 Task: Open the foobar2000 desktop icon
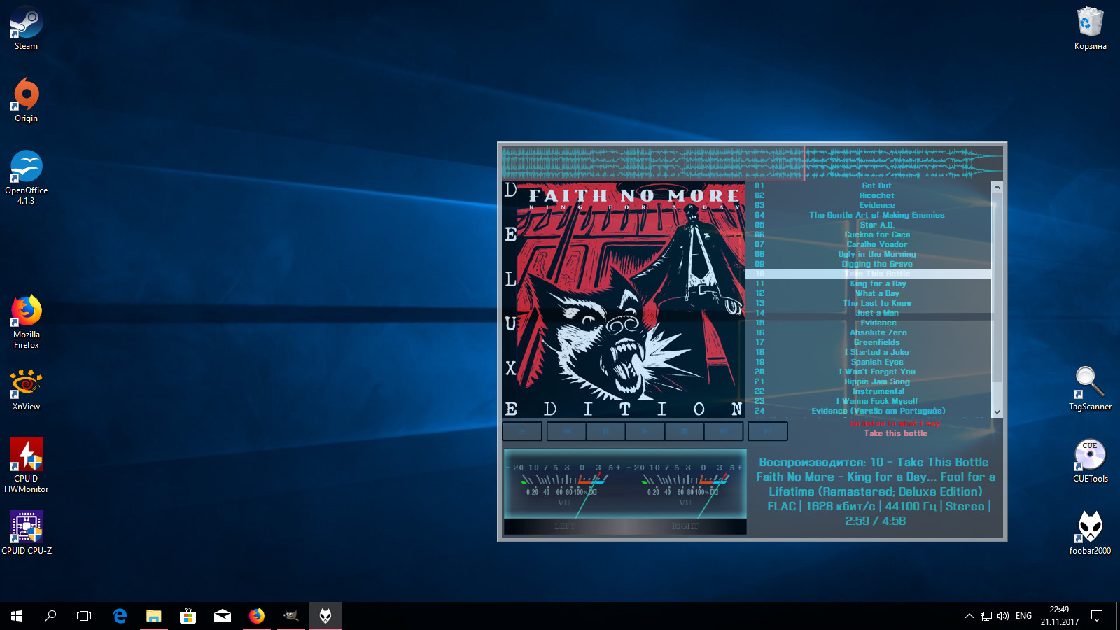click(x=1090, y=533)
